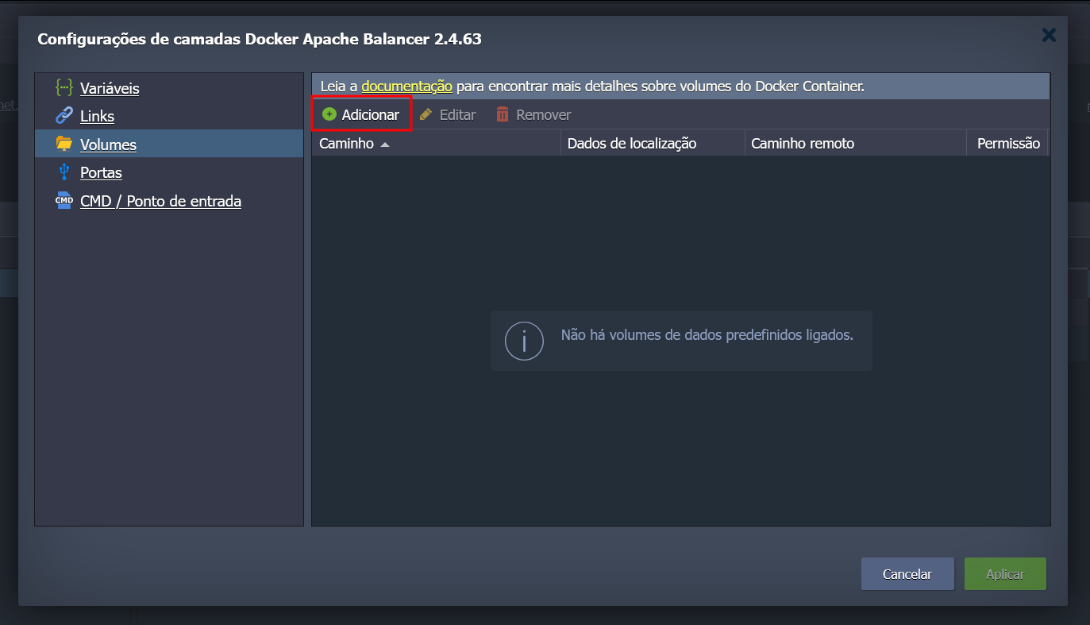Open the Portas section
Screen dimensions: 1090x625
click(x=101, y=172)
